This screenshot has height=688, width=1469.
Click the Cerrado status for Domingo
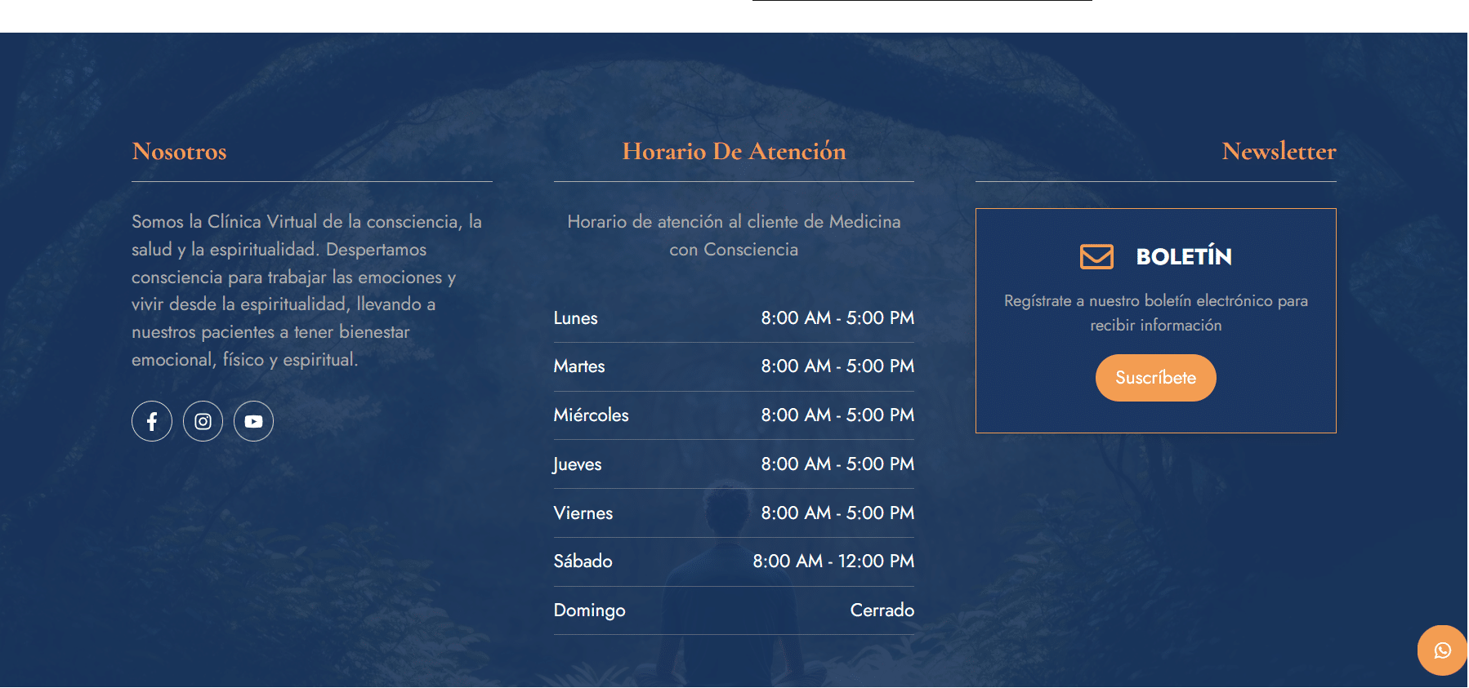pyautogui.click(x=882, y=610)
